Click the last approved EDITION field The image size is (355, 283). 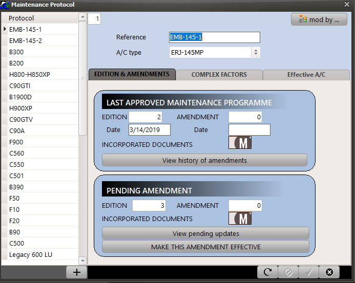coord(145,117)
